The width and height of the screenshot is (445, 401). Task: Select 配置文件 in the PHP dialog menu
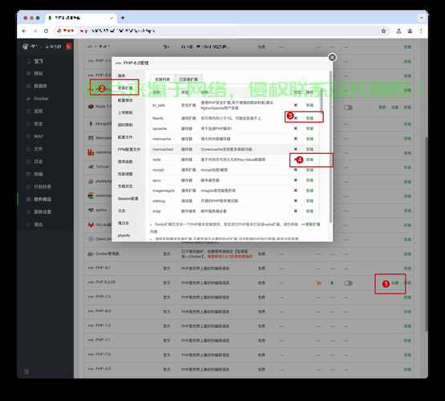(125, 137)
